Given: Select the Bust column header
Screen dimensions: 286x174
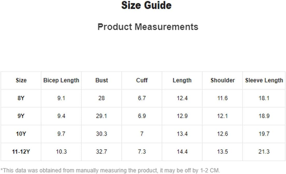Looking at the screenshot, I should pos(102,80).
